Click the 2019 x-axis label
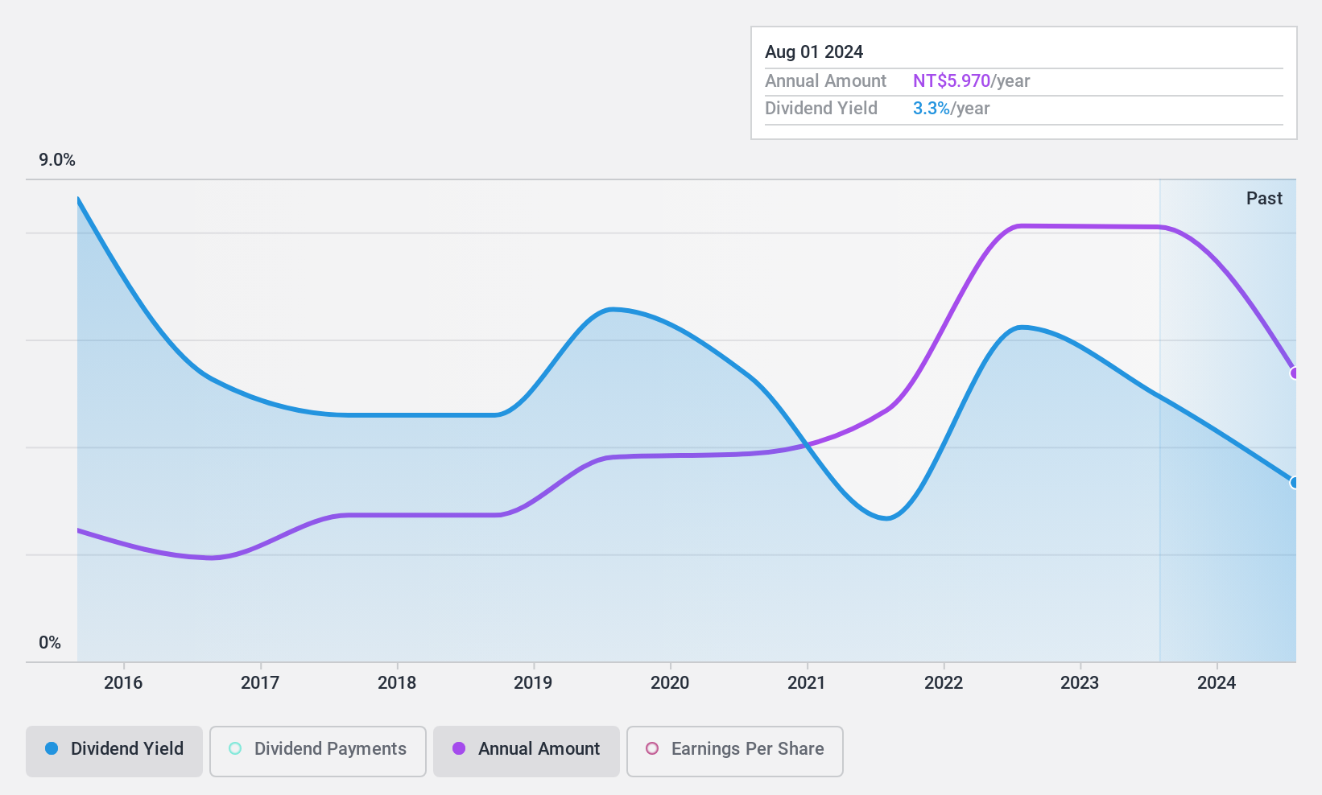Image resolution: width=1322 pixels, height=795 pixels. click(x=533, y=683)
